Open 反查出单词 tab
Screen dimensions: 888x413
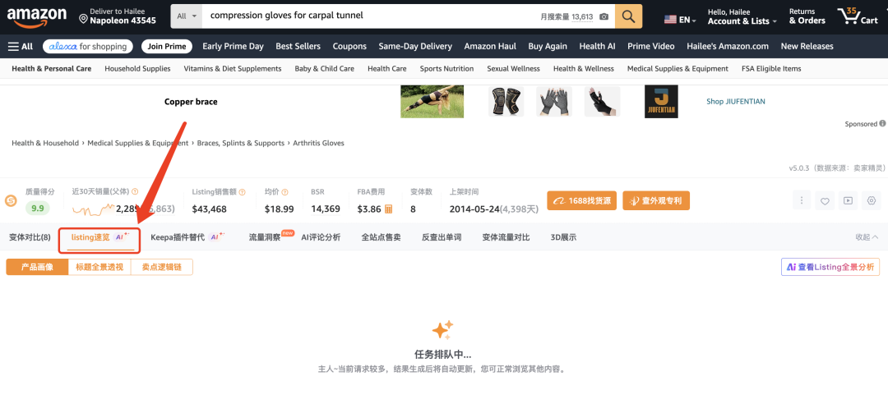pyautogui.click(x=442, y=237)
